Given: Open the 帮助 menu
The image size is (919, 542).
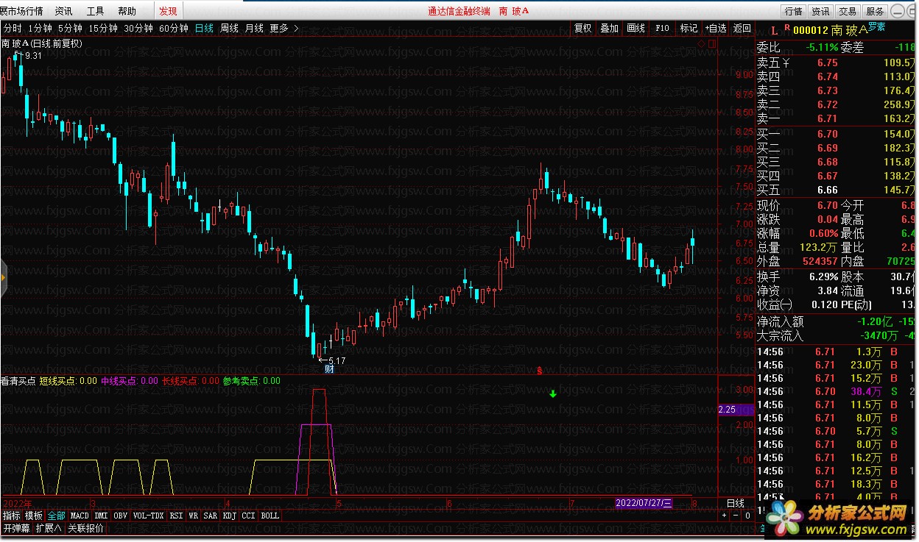Looking at the screenshot, I should point(127,11).
